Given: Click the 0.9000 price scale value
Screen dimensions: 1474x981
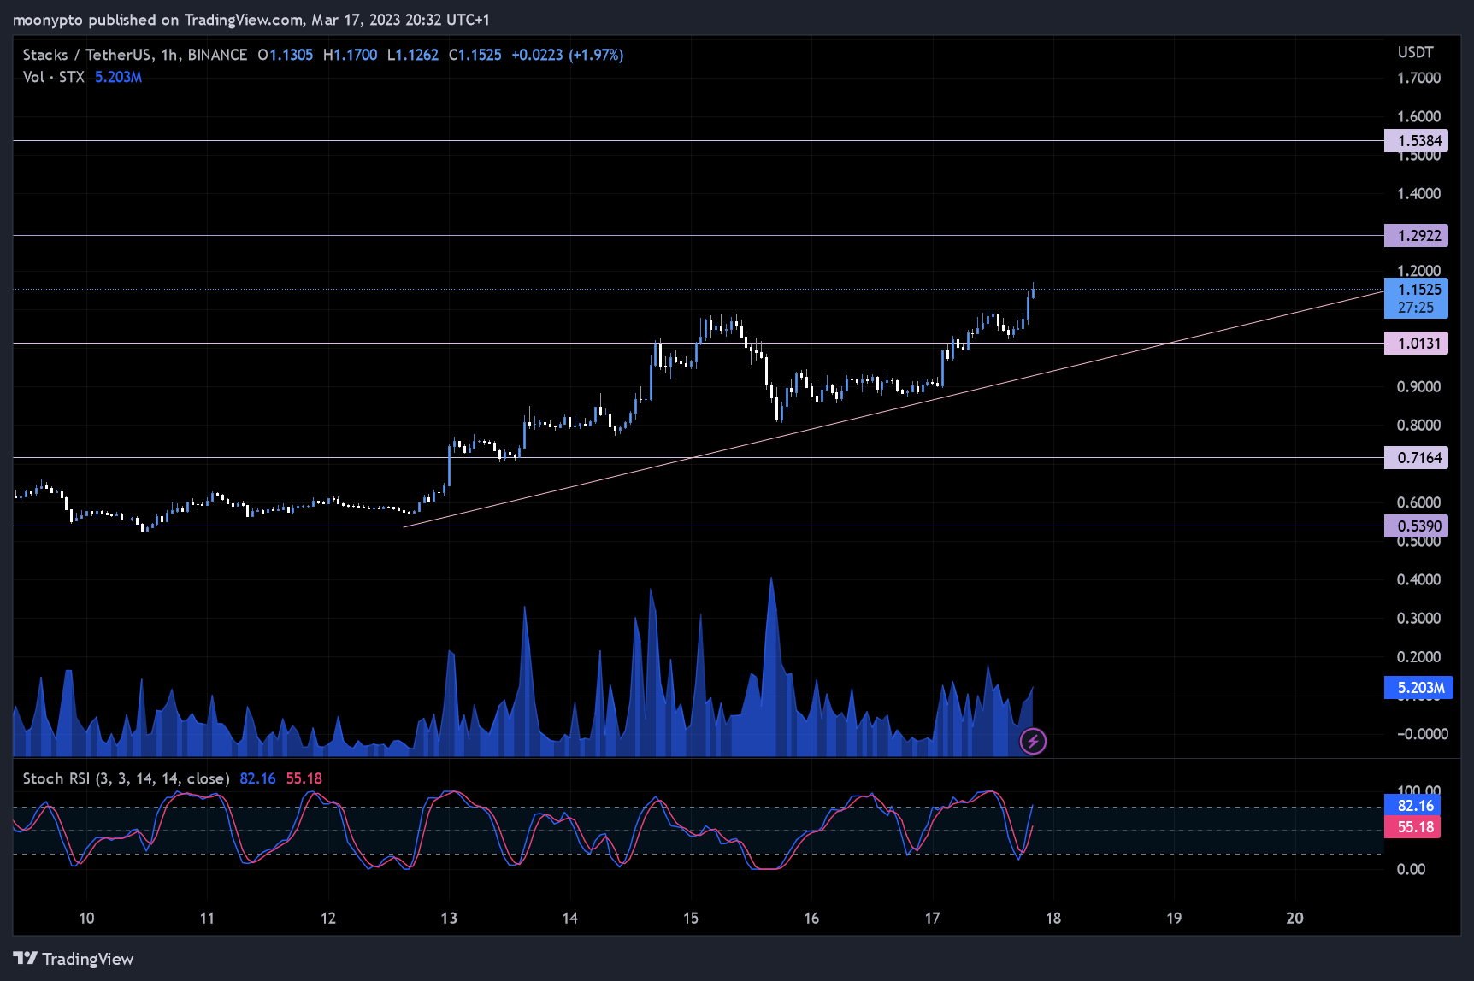Looking at the screenshot, I should [1418, 387].
